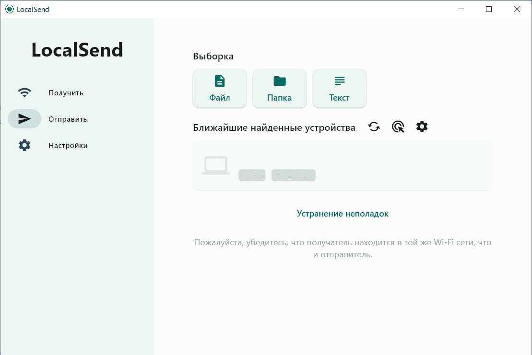This screenshot has width=532, height=355.
Task: Choose Текст to send text
Action: coord(339,89)
